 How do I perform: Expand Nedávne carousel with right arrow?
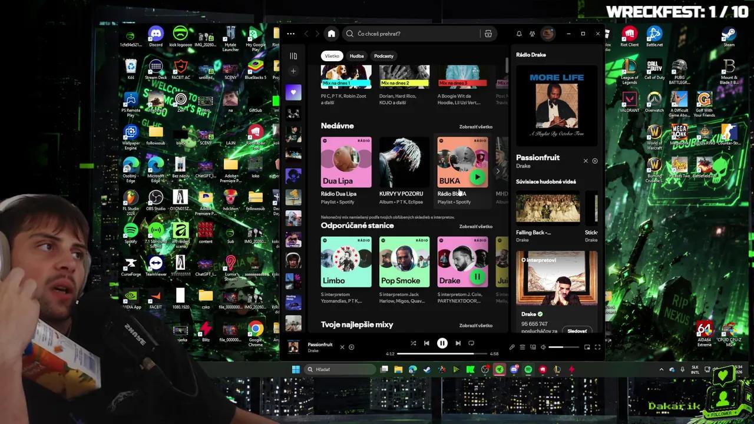(498, 171)
